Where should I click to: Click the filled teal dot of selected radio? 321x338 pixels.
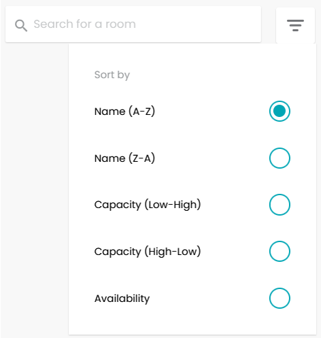click(x=280, y=111)
